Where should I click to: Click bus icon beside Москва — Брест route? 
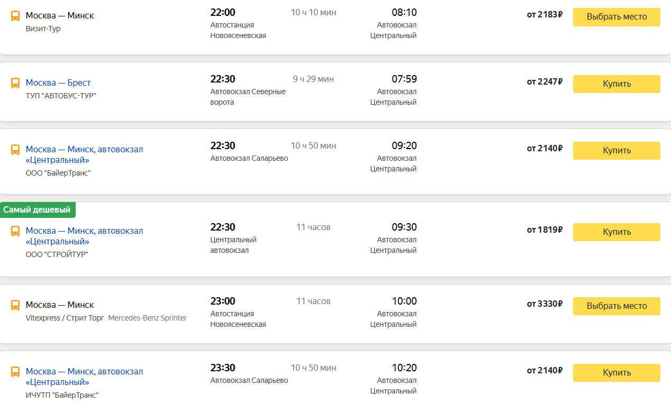15,83
